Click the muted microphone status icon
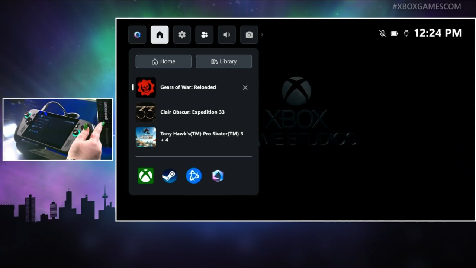This screenshot has height=268, width=476. click(383, 33)
